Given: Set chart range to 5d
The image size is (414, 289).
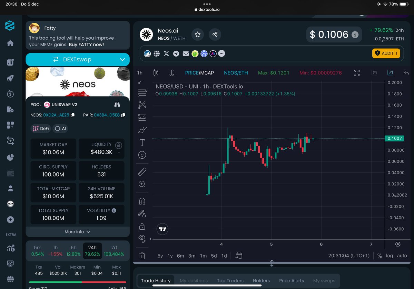Looking at the screenshot, I should click(214, 256).
